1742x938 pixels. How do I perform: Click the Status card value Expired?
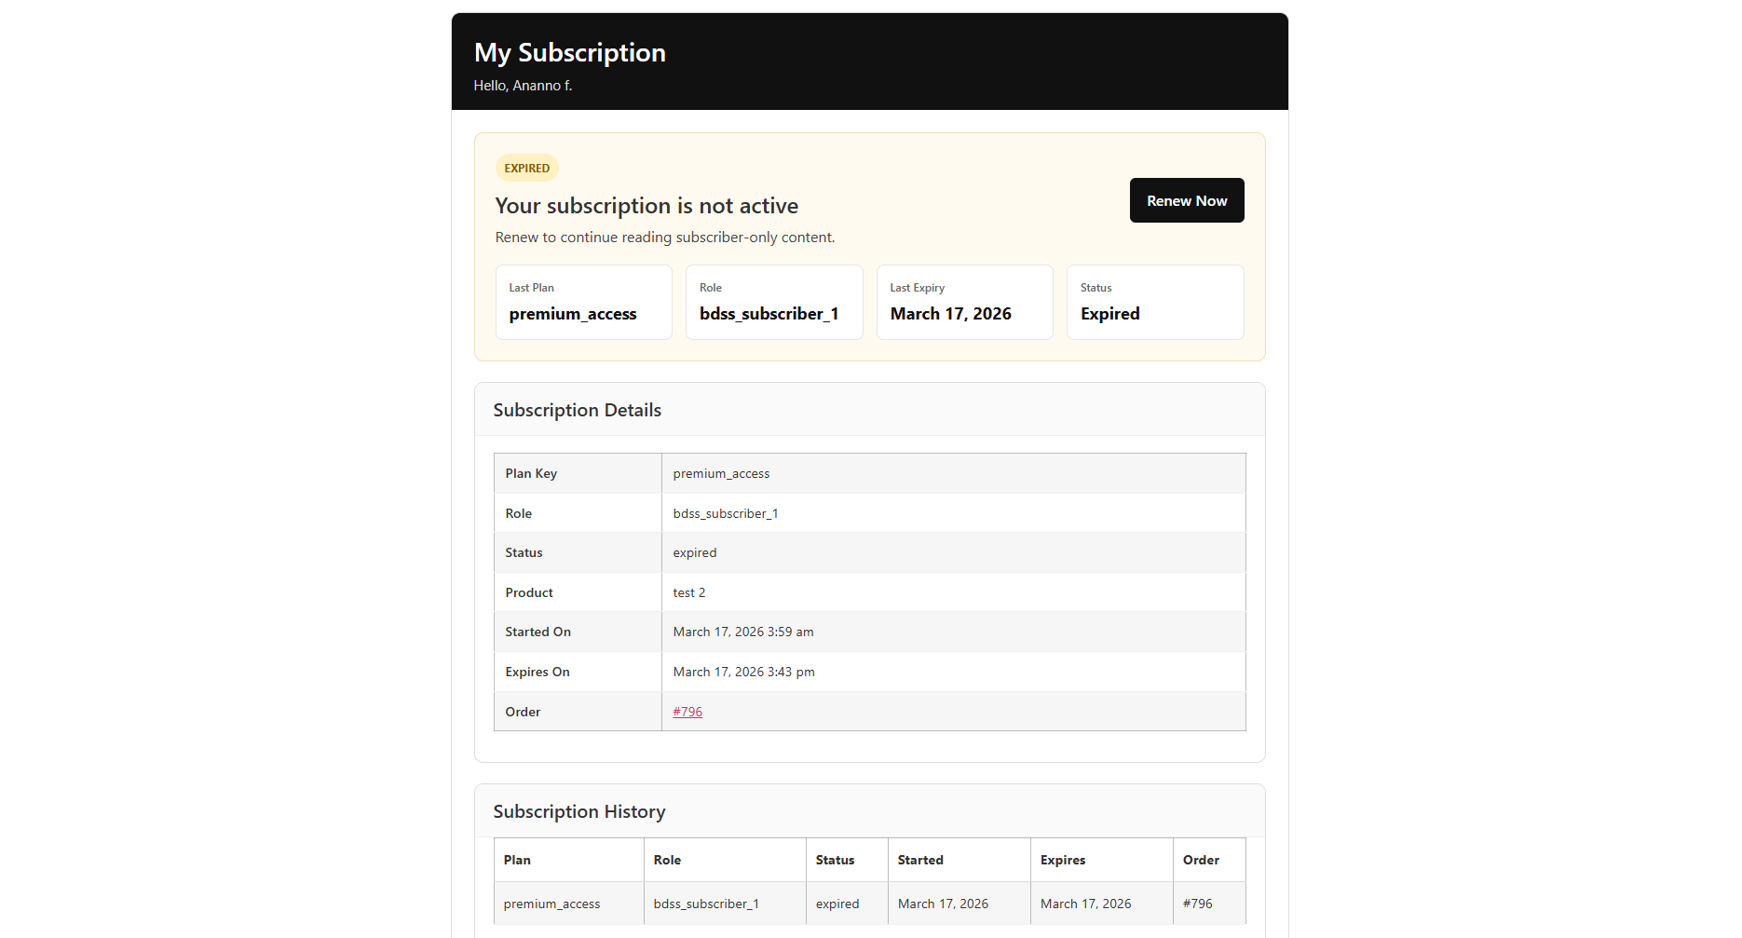tap(1110, 315)
